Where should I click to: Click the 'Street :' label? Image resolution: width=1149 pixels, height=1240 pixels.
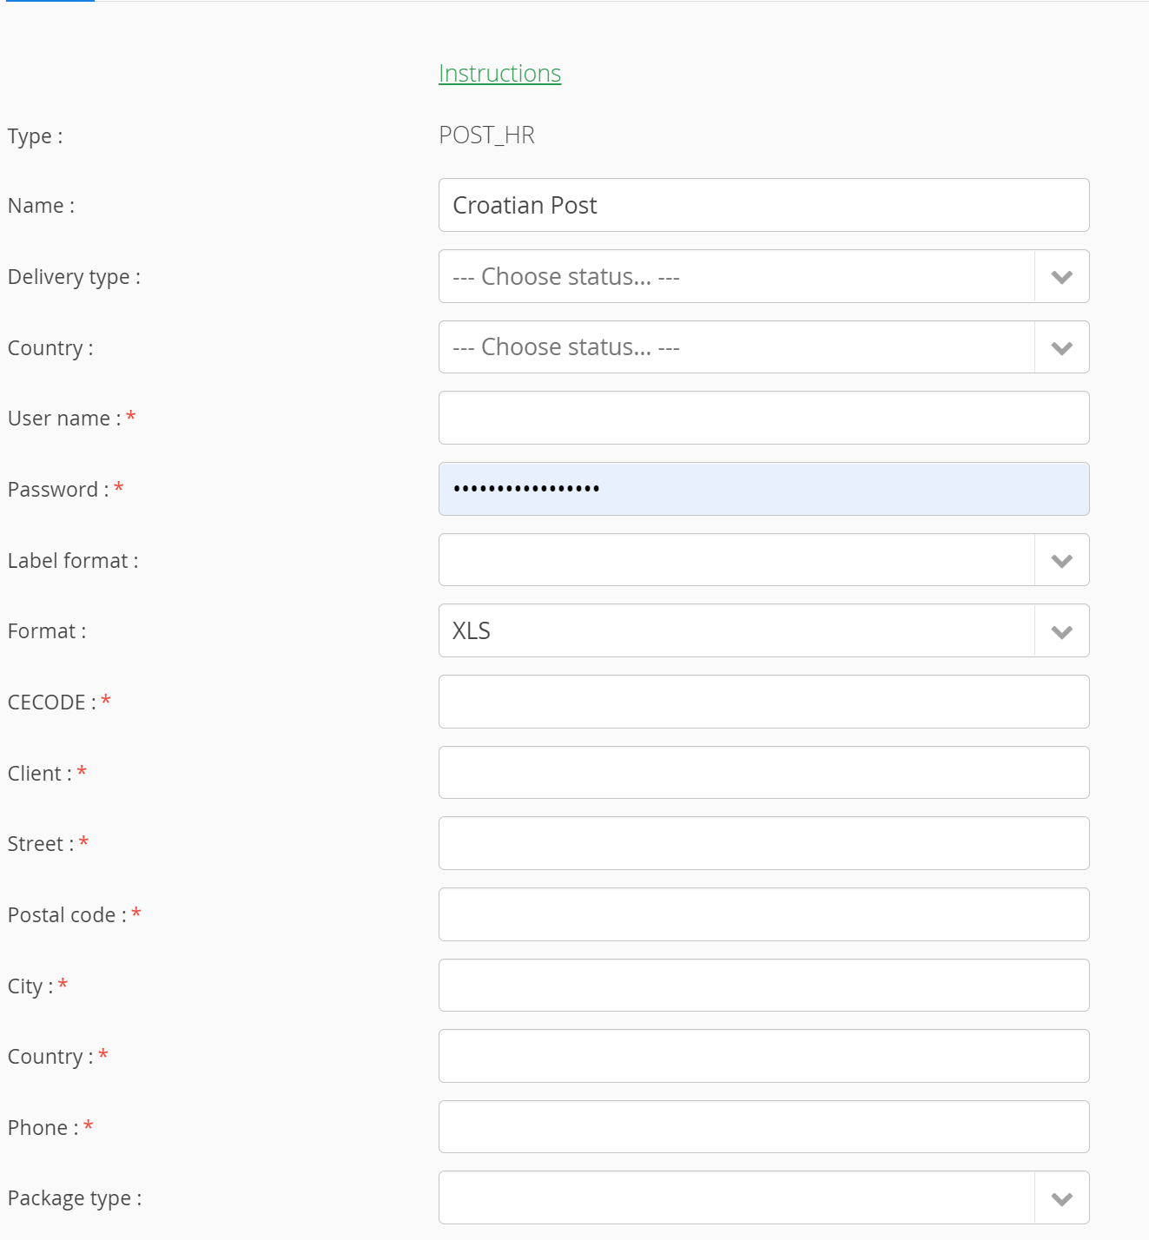pos(41,844)
